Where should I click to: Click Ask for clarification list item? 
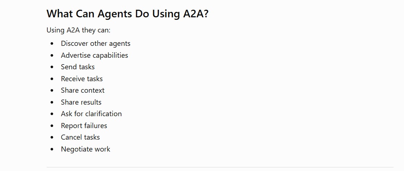(91, 114)
